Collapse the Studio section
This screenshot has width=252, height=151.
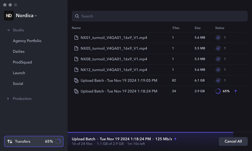click(9, 30)
